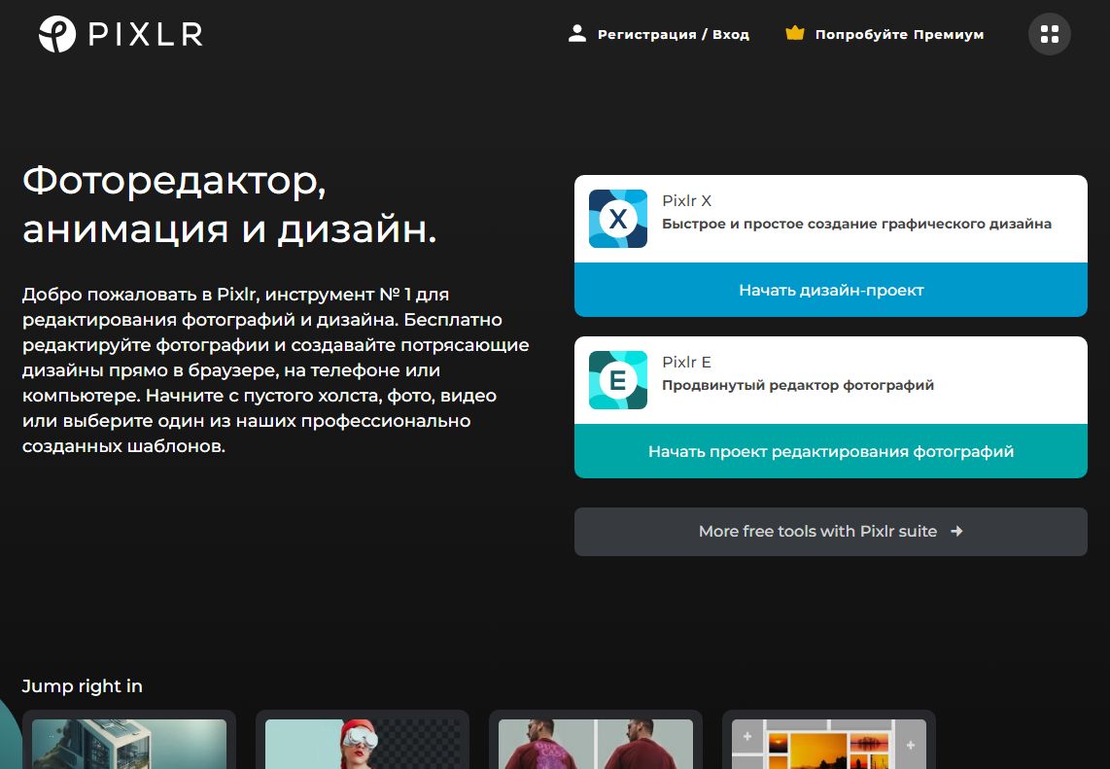Open Регистрация / Вход link
Screen dimensions: 1110x769
[674, 34]
